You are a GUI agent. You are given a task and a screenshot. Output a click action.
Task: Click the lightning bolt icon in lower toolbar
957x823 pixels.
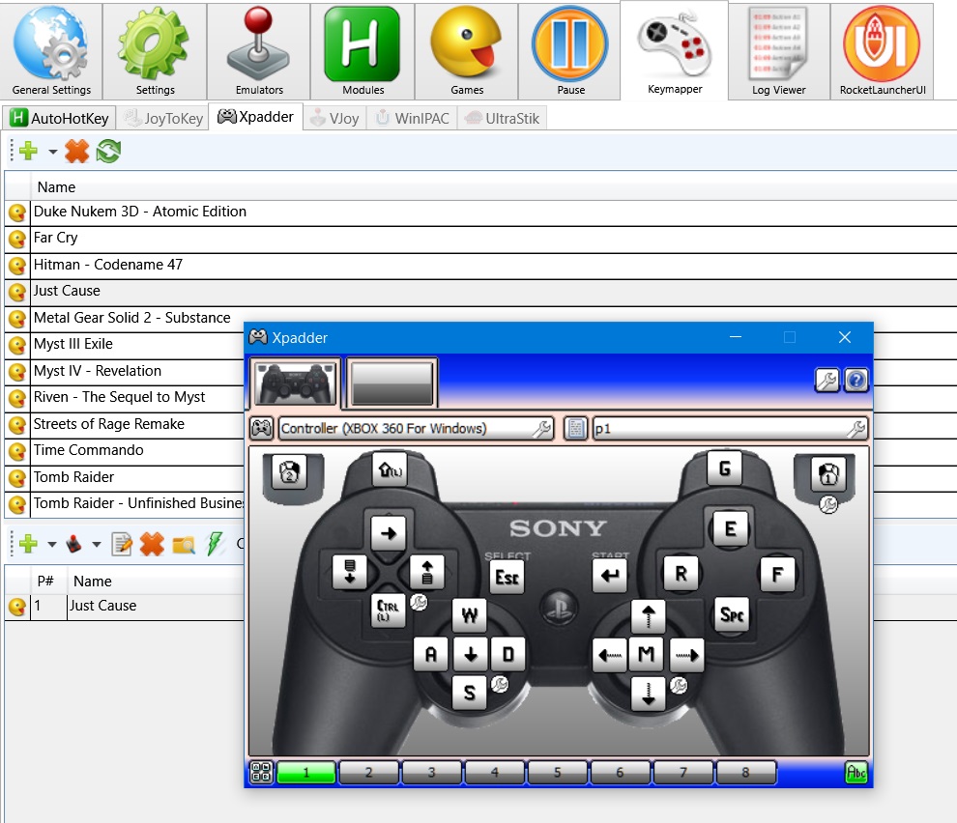[217, 545]
